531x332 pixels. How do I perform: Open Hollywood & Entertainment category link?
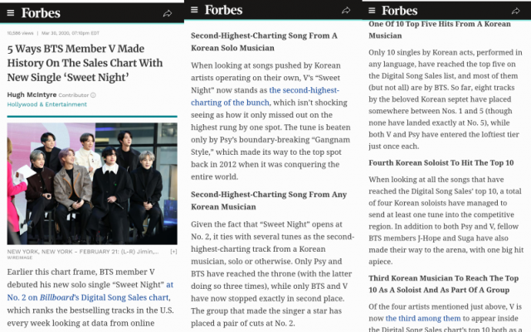click(x=47, y=104)
